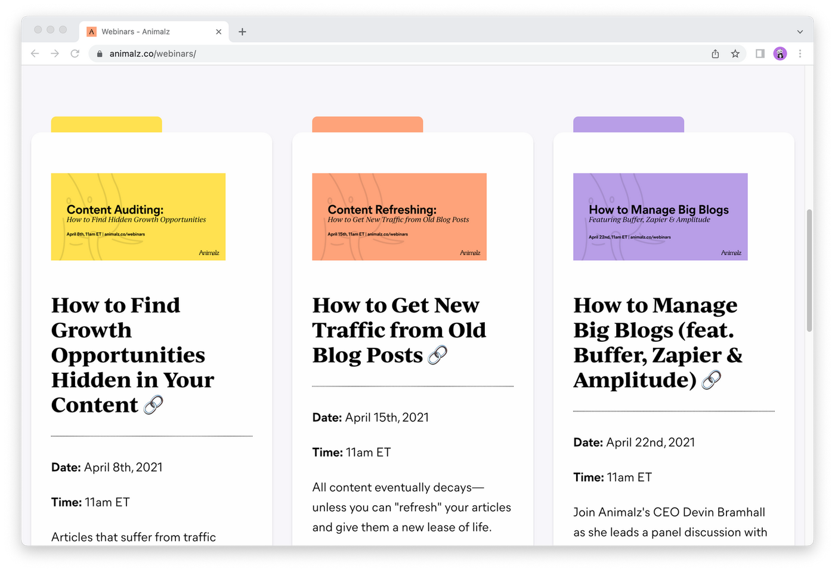View site info via the lock icon
The image size is (835, 572).
(x=100, y=54)
